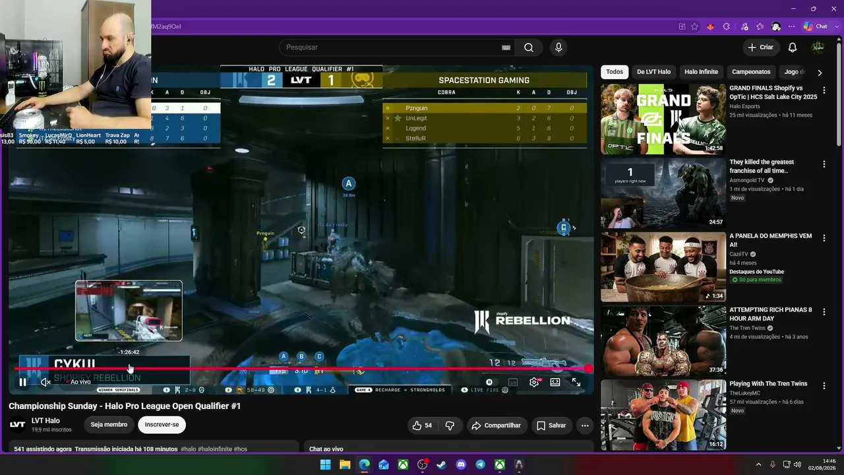This screenshot has width=844, height=475.
Task: Pause the video playback
Action: coord(22,382)
